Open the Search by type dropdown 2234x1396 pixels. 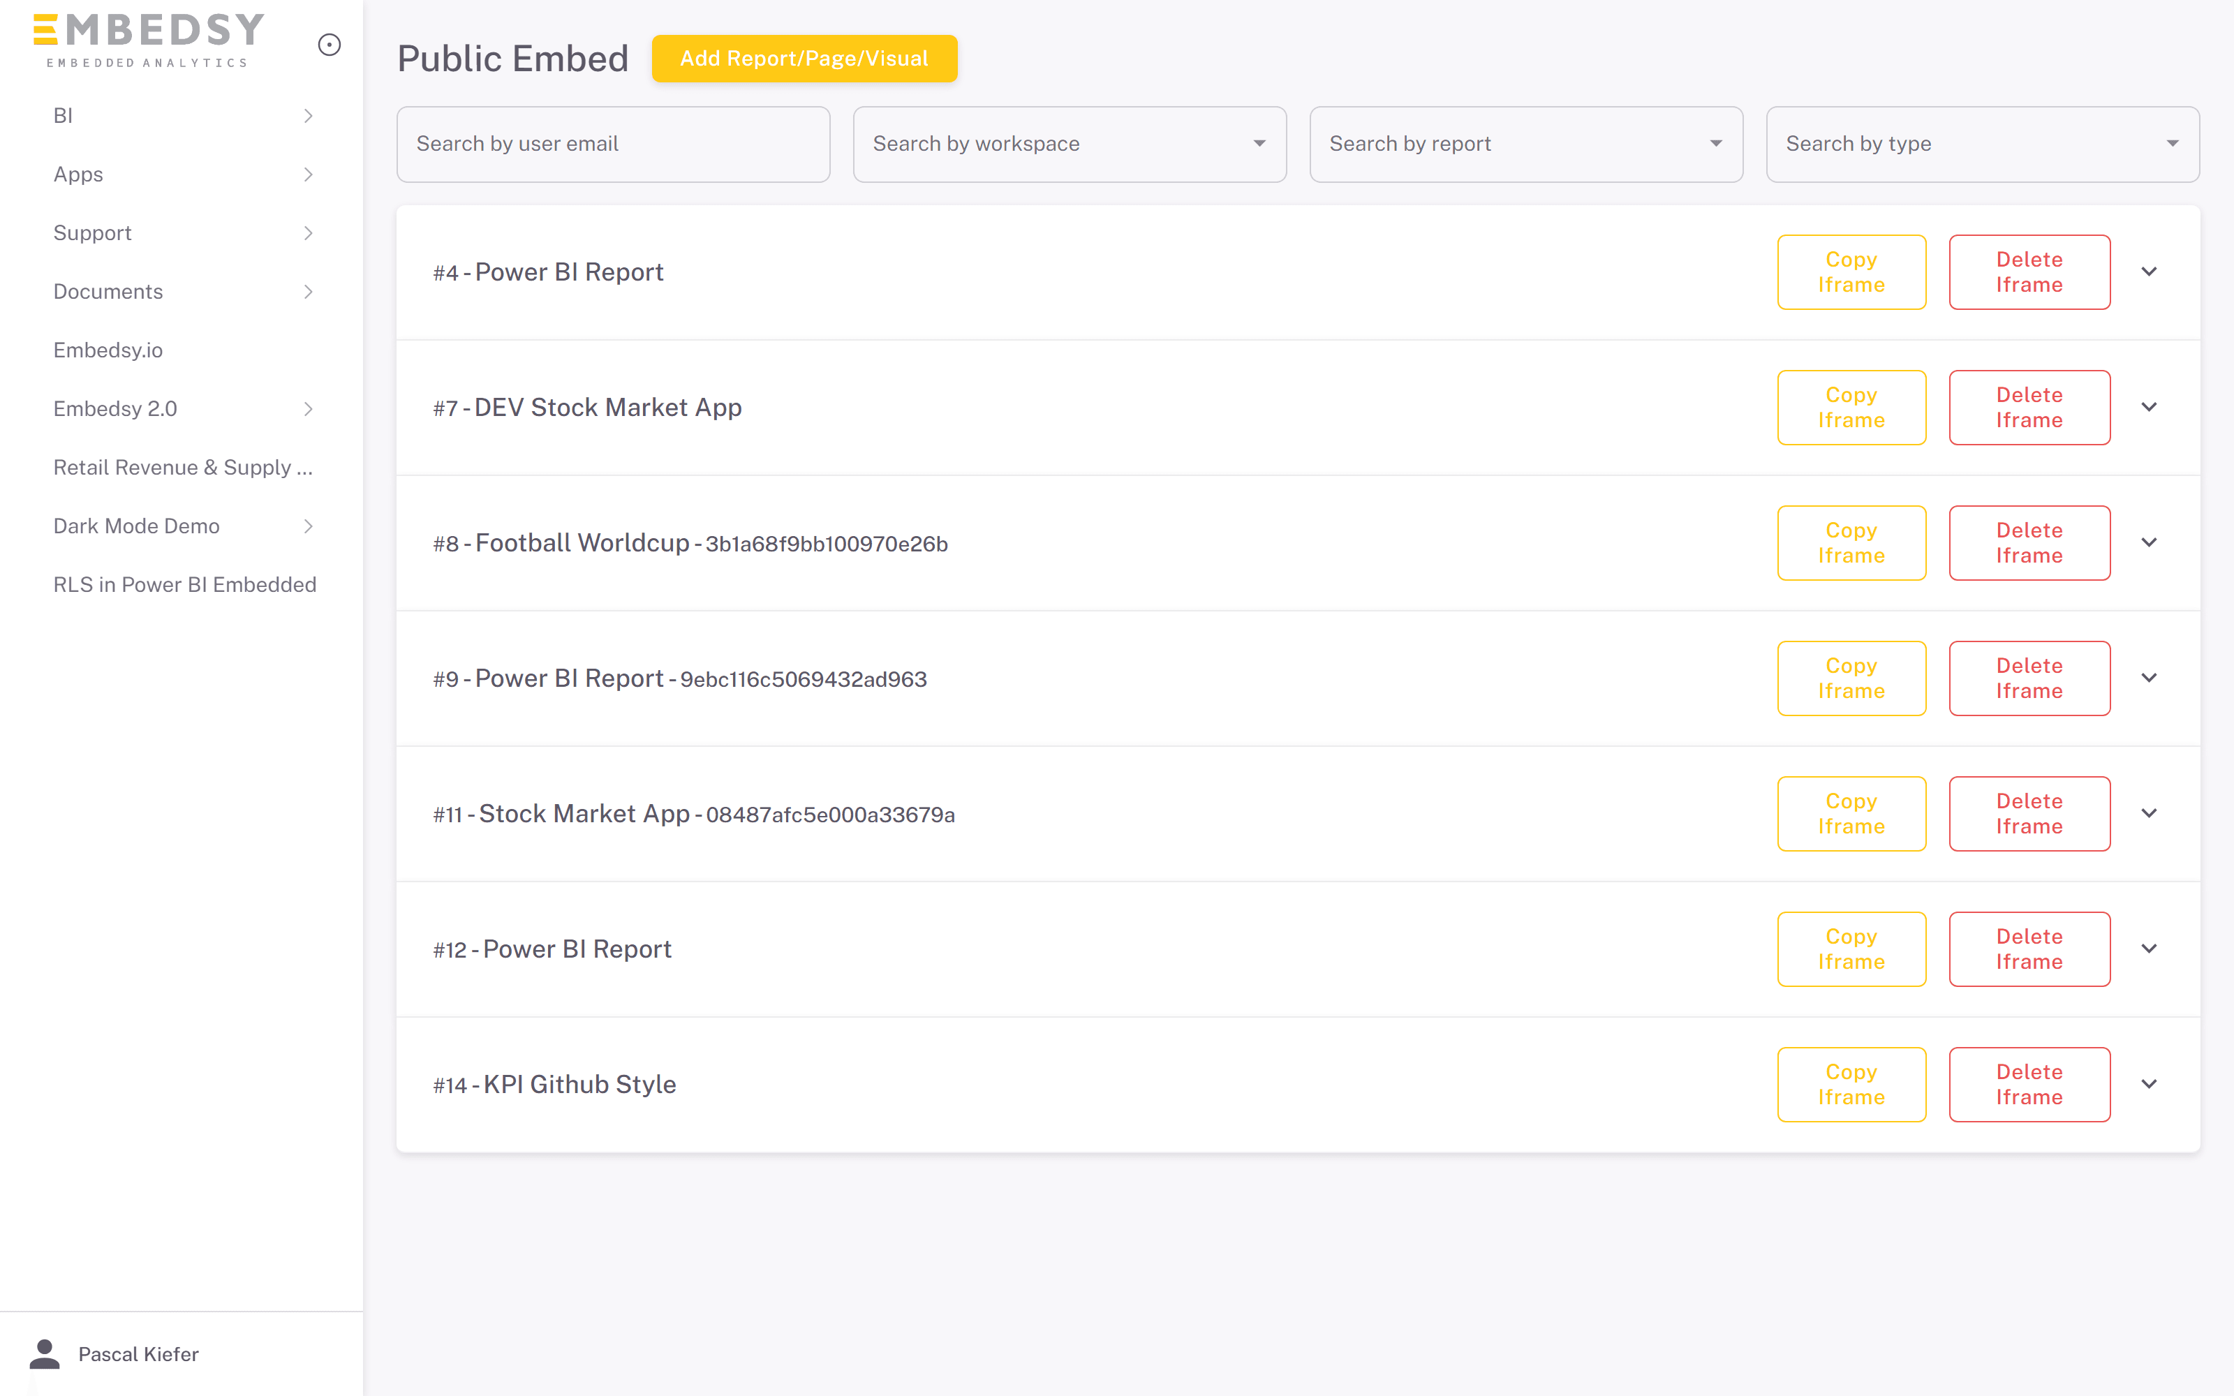[x=1982, y=144]
